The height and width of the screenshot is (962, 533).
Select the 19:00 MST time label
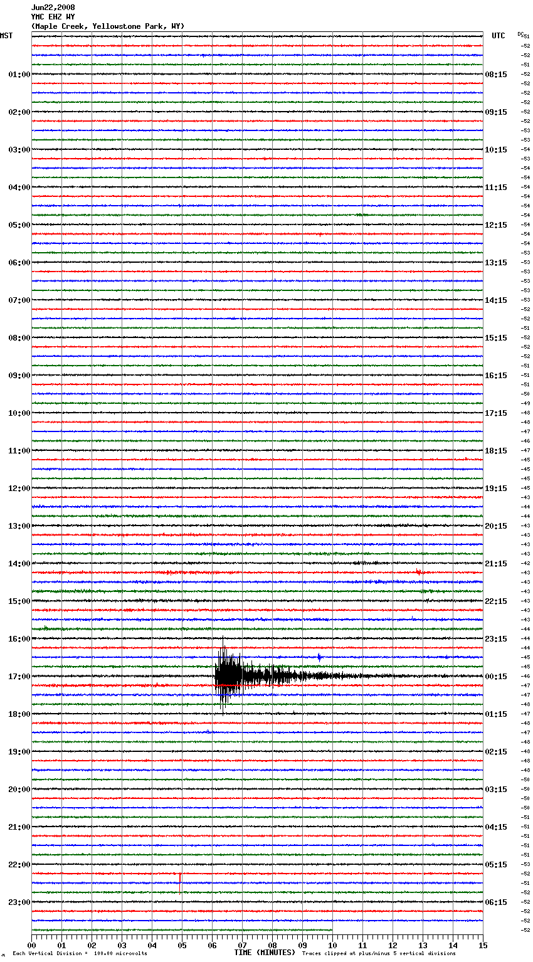[x=19, y=752]
